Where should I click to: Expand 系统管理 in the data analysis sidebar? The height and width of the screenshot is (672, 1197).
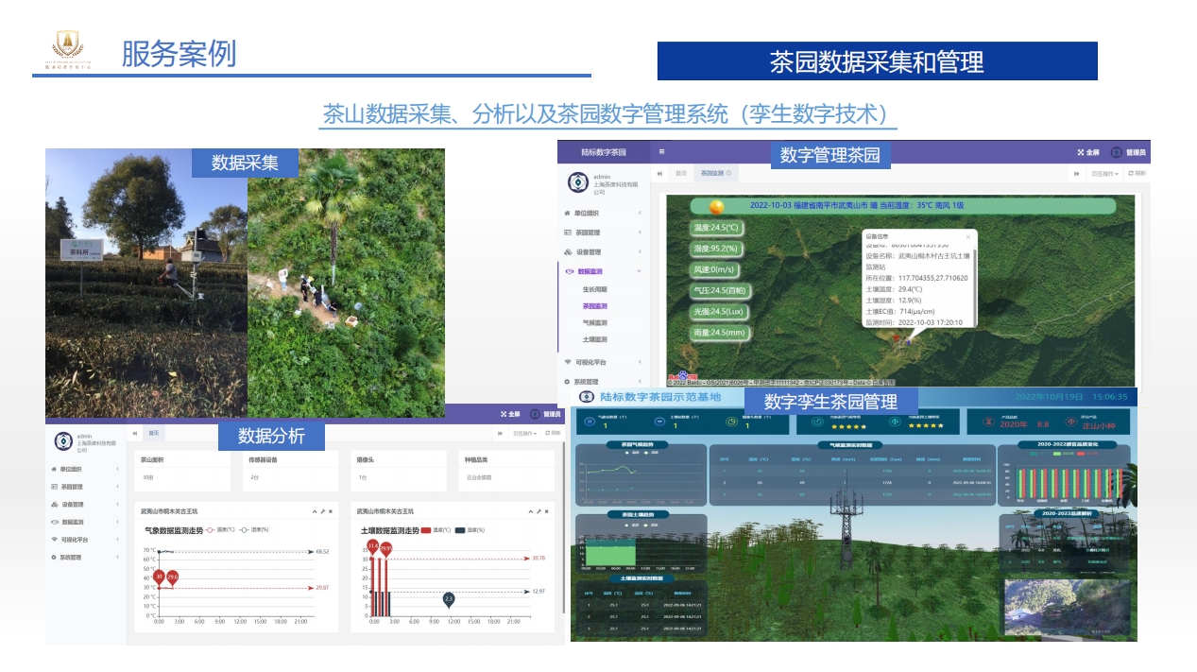coord(85,558)
